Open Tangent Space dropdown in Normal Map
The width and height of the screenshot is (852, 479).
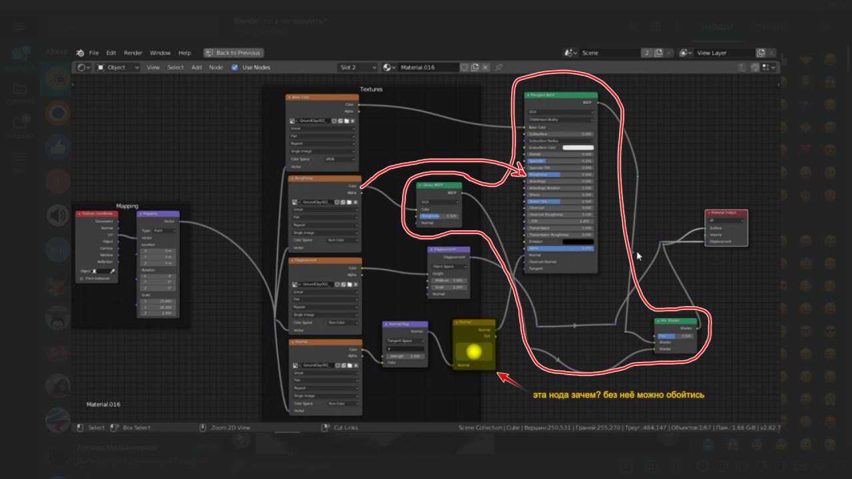coord(405,341)
